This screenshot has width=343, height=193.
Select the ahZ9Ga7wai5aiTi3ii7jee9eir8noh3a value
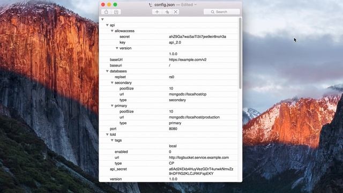(x=197, y=37)
